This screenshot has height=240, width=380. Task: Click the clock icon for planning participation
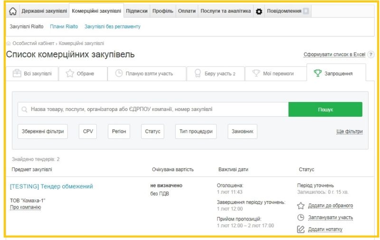click(x=301, y=218)
